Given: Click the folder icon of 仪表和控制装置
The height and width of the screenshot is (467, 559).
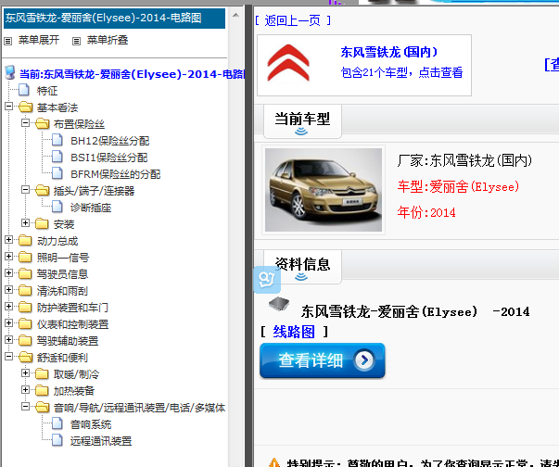Looking at the screenshot, I should (x=25, y=323).
